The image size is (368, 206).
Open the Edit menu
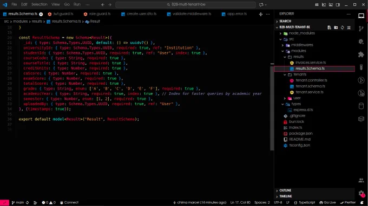click(x=24, y=4)
